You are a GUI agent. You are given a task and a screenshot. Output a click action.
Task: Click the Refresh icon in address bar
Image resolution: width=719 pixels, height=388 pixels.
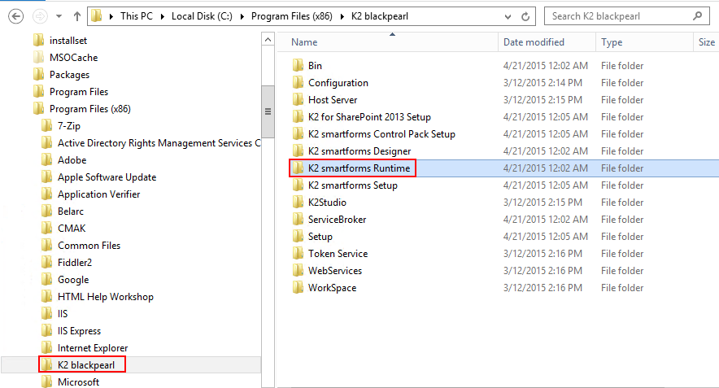click(x=527, y=15)
